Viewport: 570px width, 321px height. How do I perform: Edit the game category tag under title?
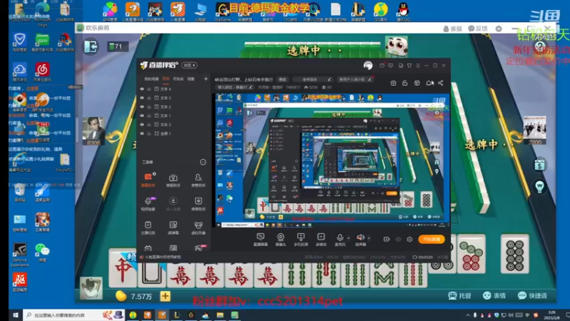(x=235, y=87)
